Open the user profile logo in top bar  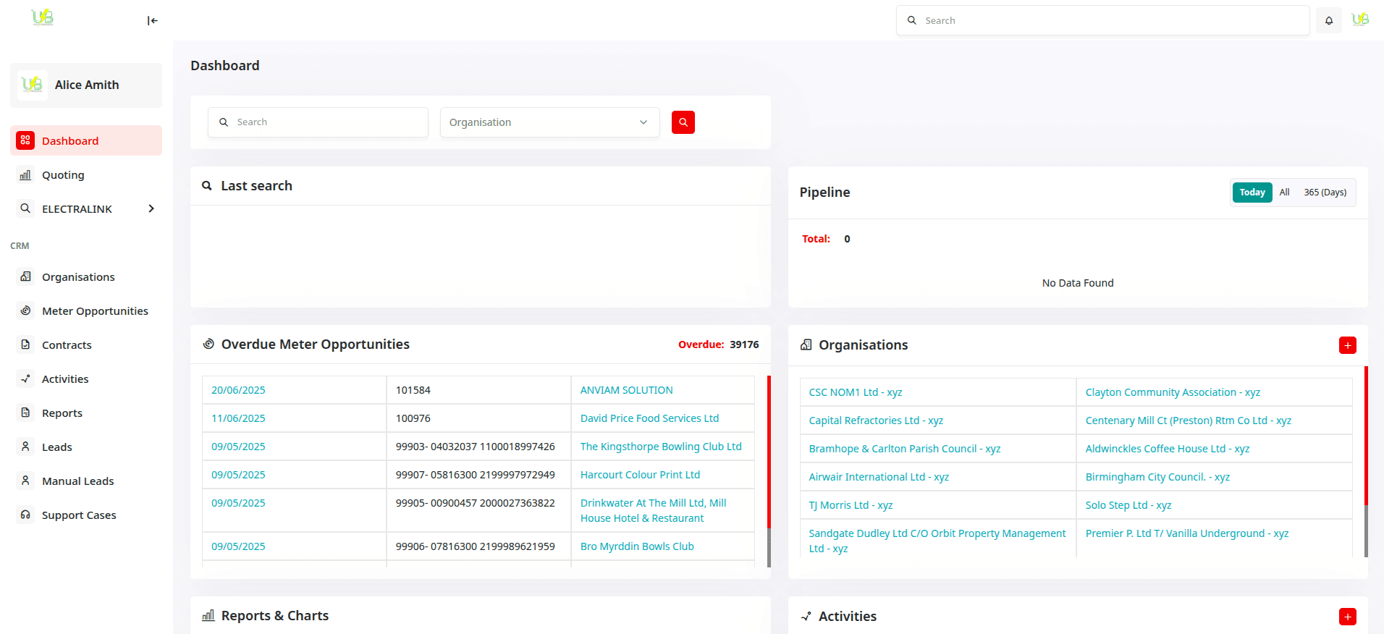(x=1361, y=20)
